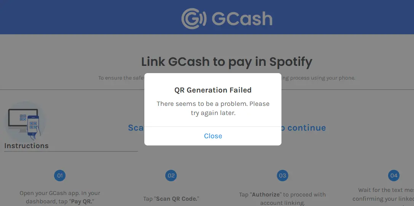Click the step 01 number badge
The width and height of the screenshot is (414, 206).
tap(60, 176)
